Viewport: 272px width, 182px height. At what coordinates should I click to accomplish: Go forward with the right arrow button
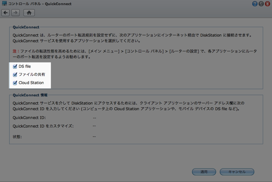(15, 13)
